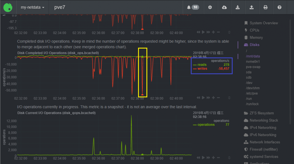The image size is (294, 164).
Task: Open the help question mark icon
Action: 279,7
